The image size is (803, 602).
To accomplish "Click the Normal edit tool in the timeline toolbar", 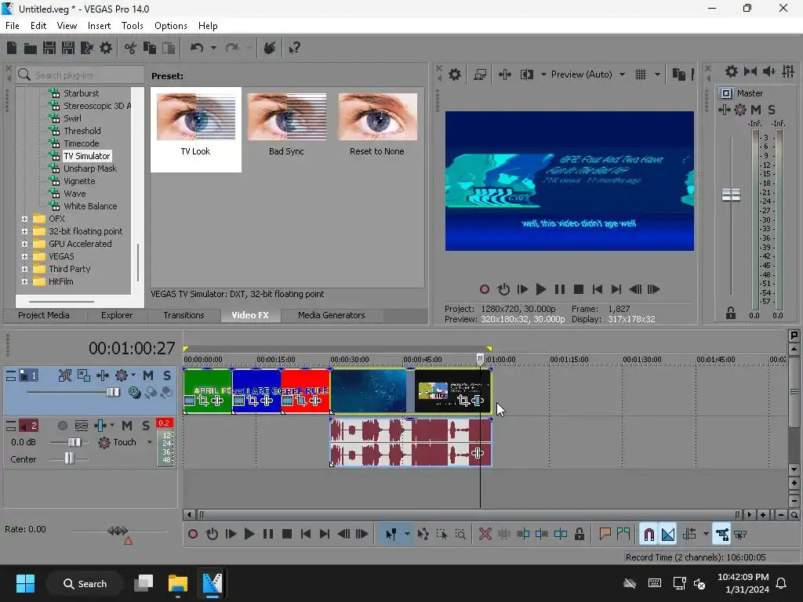I will click(x=391, y=535).
